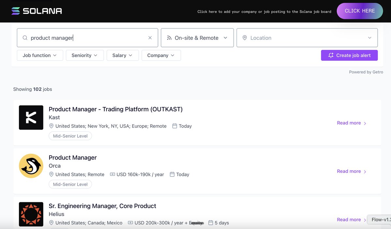The image size is (391, 229).
Task: Click the Flow-v1.3 badge
Action: (380, 220)
